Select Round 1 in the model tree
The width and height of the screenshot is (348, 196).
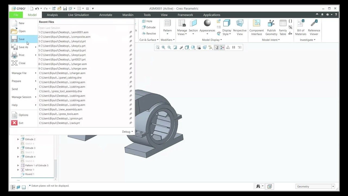tap(30, 174)
